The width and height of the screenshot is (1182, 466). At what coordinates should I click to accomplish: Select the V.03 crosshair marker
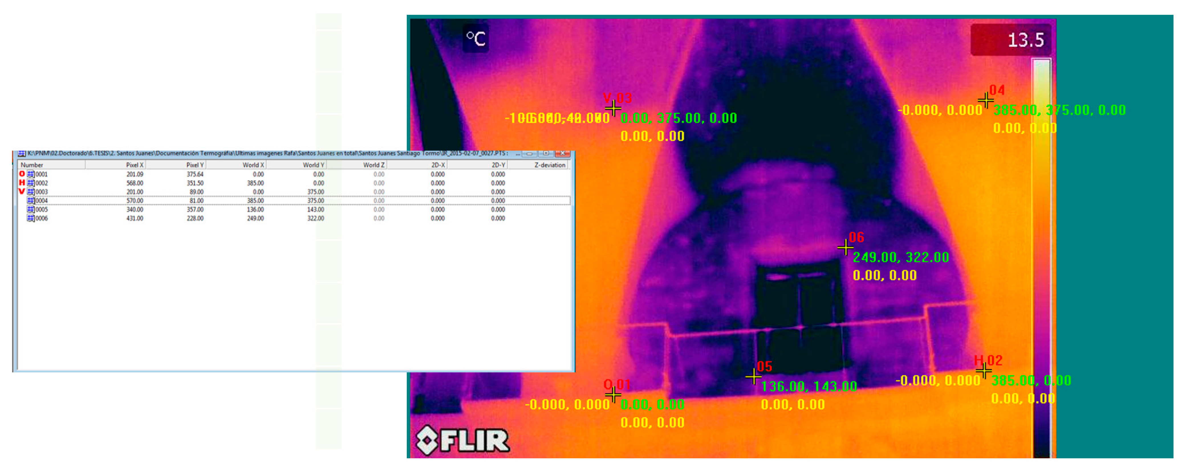(x=613, y=108)
